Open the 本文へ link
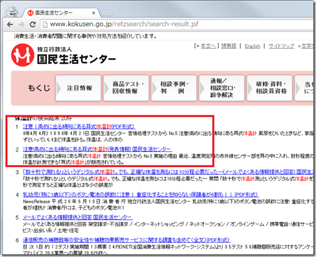316x257 pixels. click(x=208, y=46)
